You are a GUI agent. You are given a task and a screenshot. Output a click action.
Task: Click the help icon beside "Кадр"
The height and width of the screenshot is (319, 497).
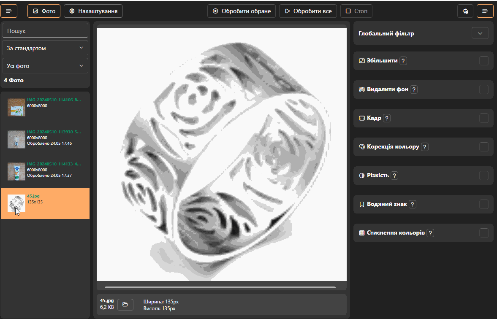point(386,118)
